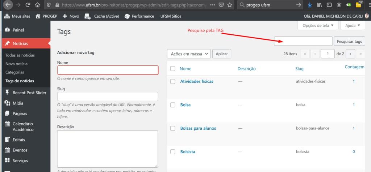
Task: Open the Firefox downloads arrow icon
Action: pyautogui.click(x=309, y=5)
